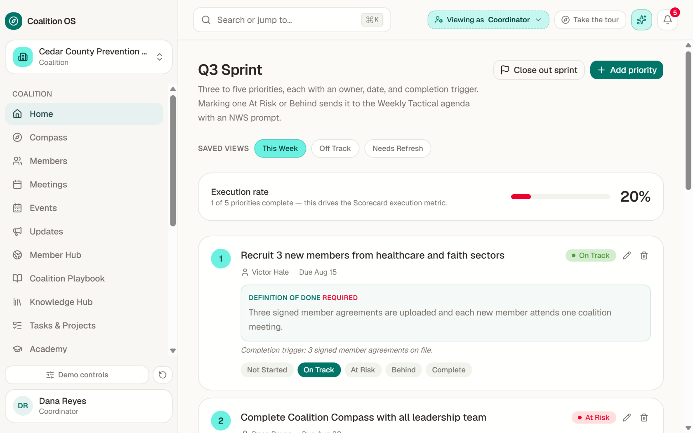Delete the Complete Coalition Compass priority
The width and height of the screenshot is (693, 433).
click(x=644, y=418)
